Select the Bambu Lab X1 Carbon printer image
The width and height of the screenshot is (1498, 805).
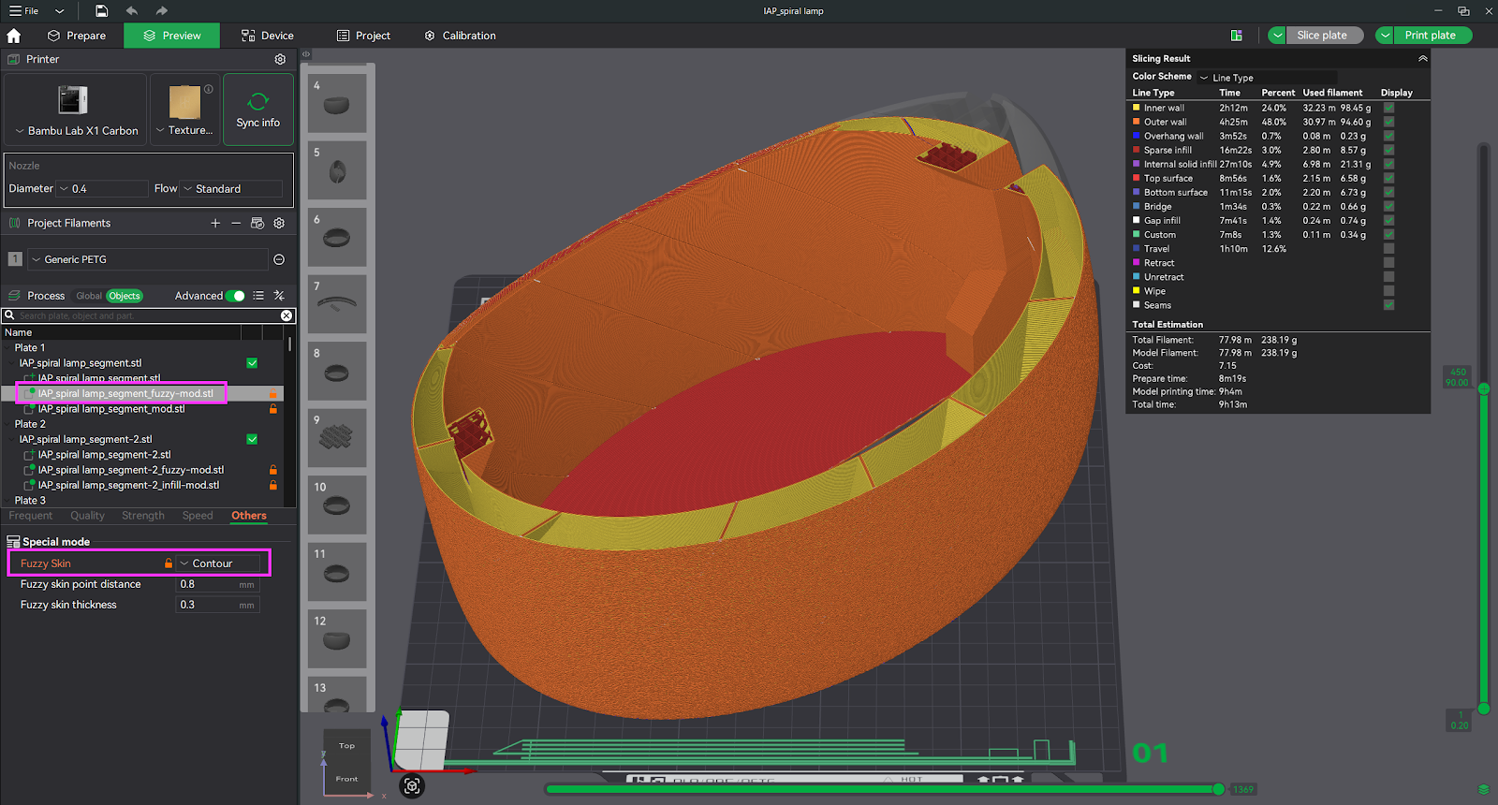coord(73,100)
